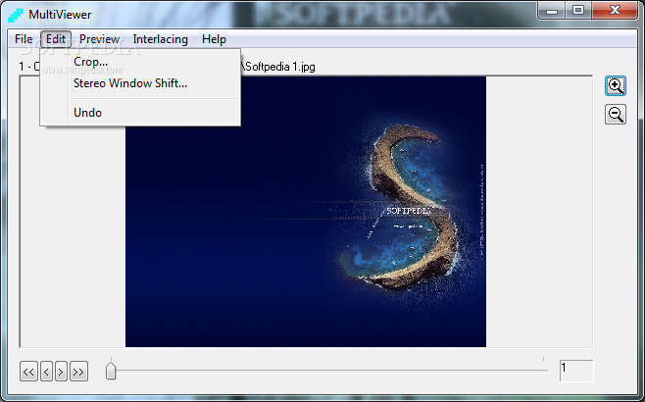The height and width of the screenshot is (402, 645).
Task: Open the Interlacing menu
Action: tap(160, 39)
